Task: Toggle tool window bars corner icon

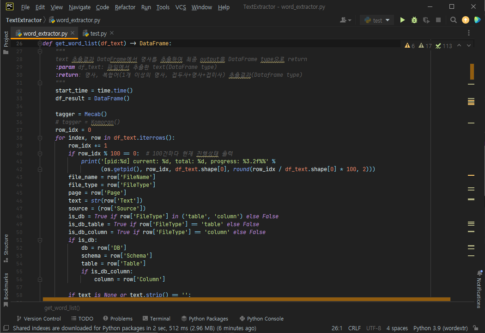Action: (6, 328)
